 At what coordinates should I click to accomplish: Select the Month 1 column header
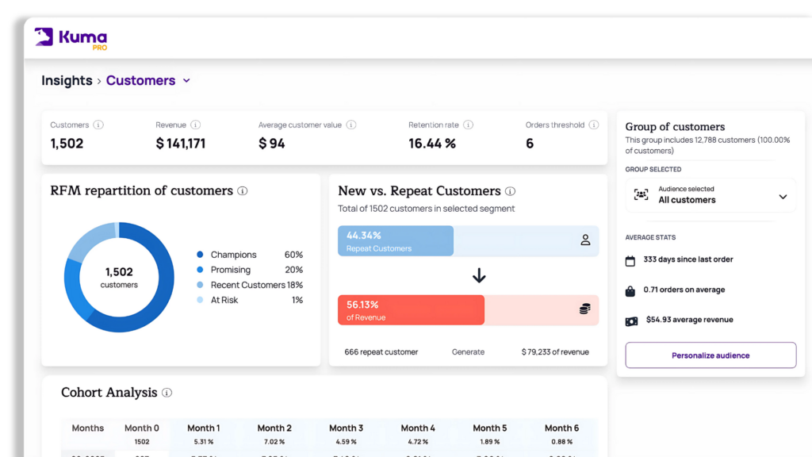pos(204,428)
